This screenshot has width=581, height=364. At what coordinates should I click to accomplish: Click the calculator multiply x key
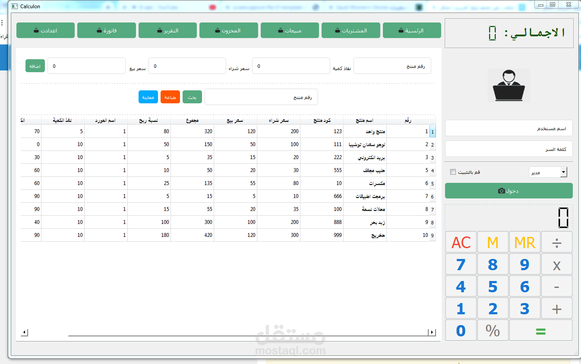(x=557, y=264)
